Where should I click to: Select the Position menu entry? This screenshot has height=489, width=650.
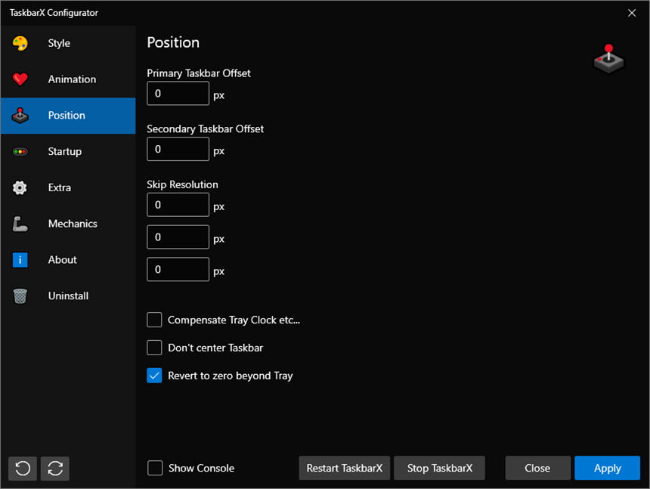tap(68, 116)
